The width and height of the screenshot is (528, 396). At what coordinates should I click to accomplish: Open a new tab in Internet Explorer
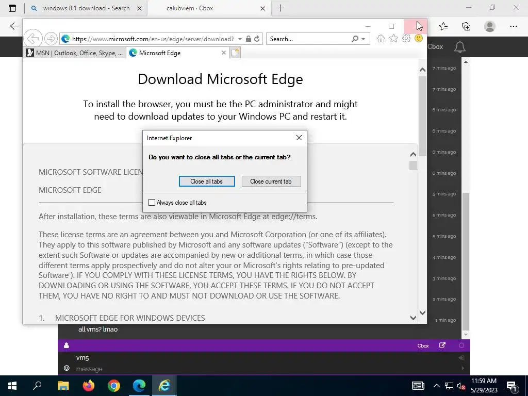[235, 53]
